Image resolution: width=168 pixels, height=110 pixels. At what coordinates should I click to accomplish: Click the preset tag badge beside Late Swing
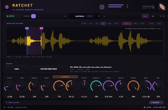pyautogui.click(x=90, y=16)
